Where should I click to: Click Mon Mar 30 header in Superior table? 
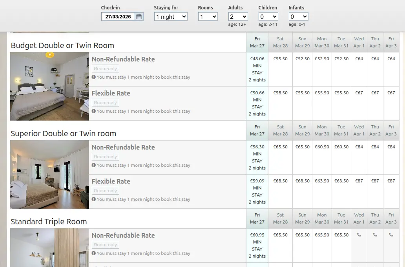[322, 130]
